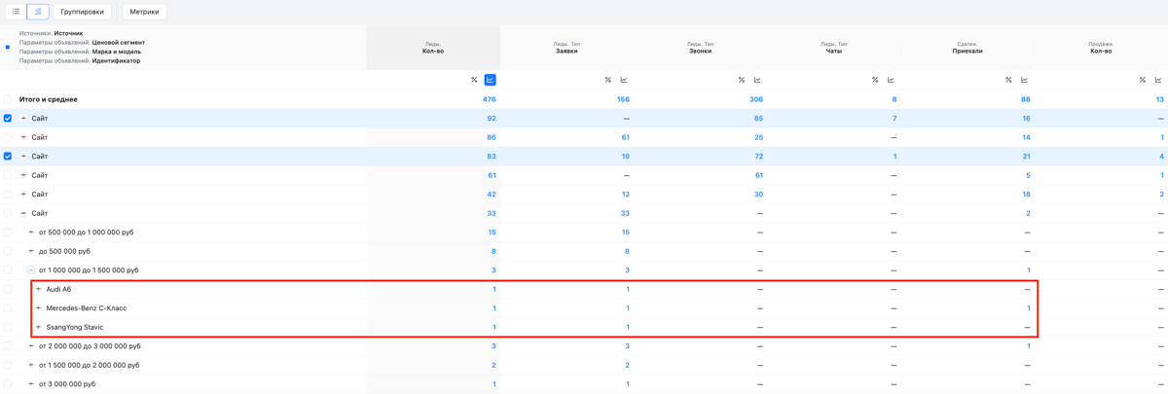
Task: Toggle the blue chart icon under Лиды Кол-во
Action: tap(490, 80)
